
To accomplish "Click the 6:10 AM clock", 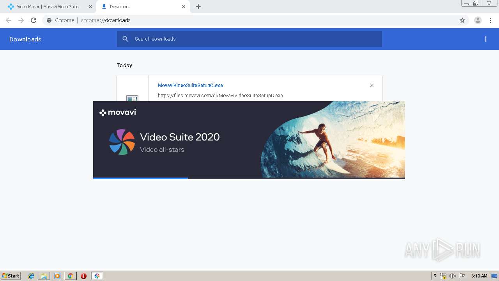I will 479,276.
